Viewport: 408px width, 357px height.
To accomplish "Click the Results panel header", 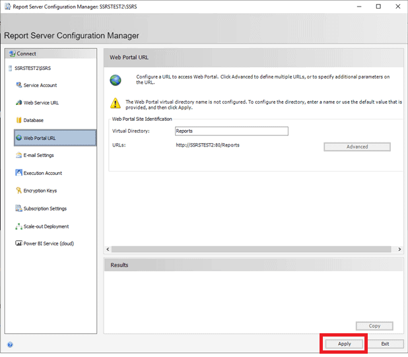I will coord(254,265).
